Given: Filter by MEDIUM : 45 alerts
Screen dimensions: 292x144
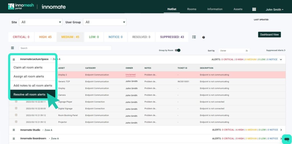Looking at the screenshot, I should pyautogui.click(x=70, y=37).
